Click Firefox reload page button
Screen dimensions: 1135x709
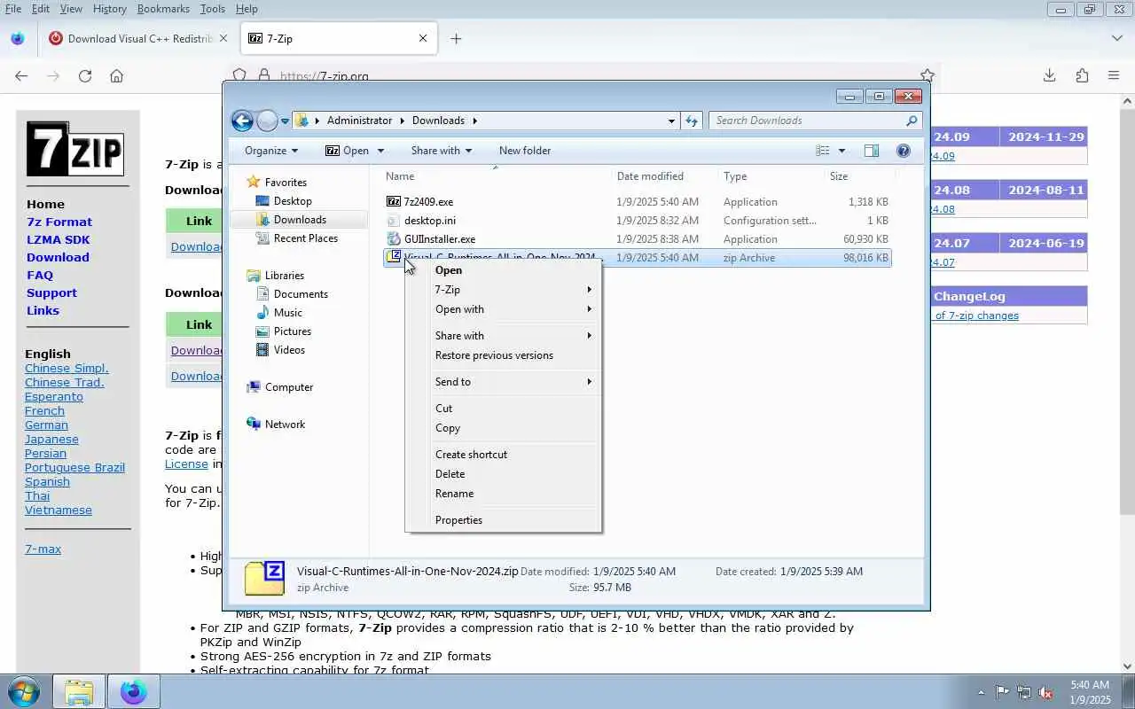click(x=85, y=76)
